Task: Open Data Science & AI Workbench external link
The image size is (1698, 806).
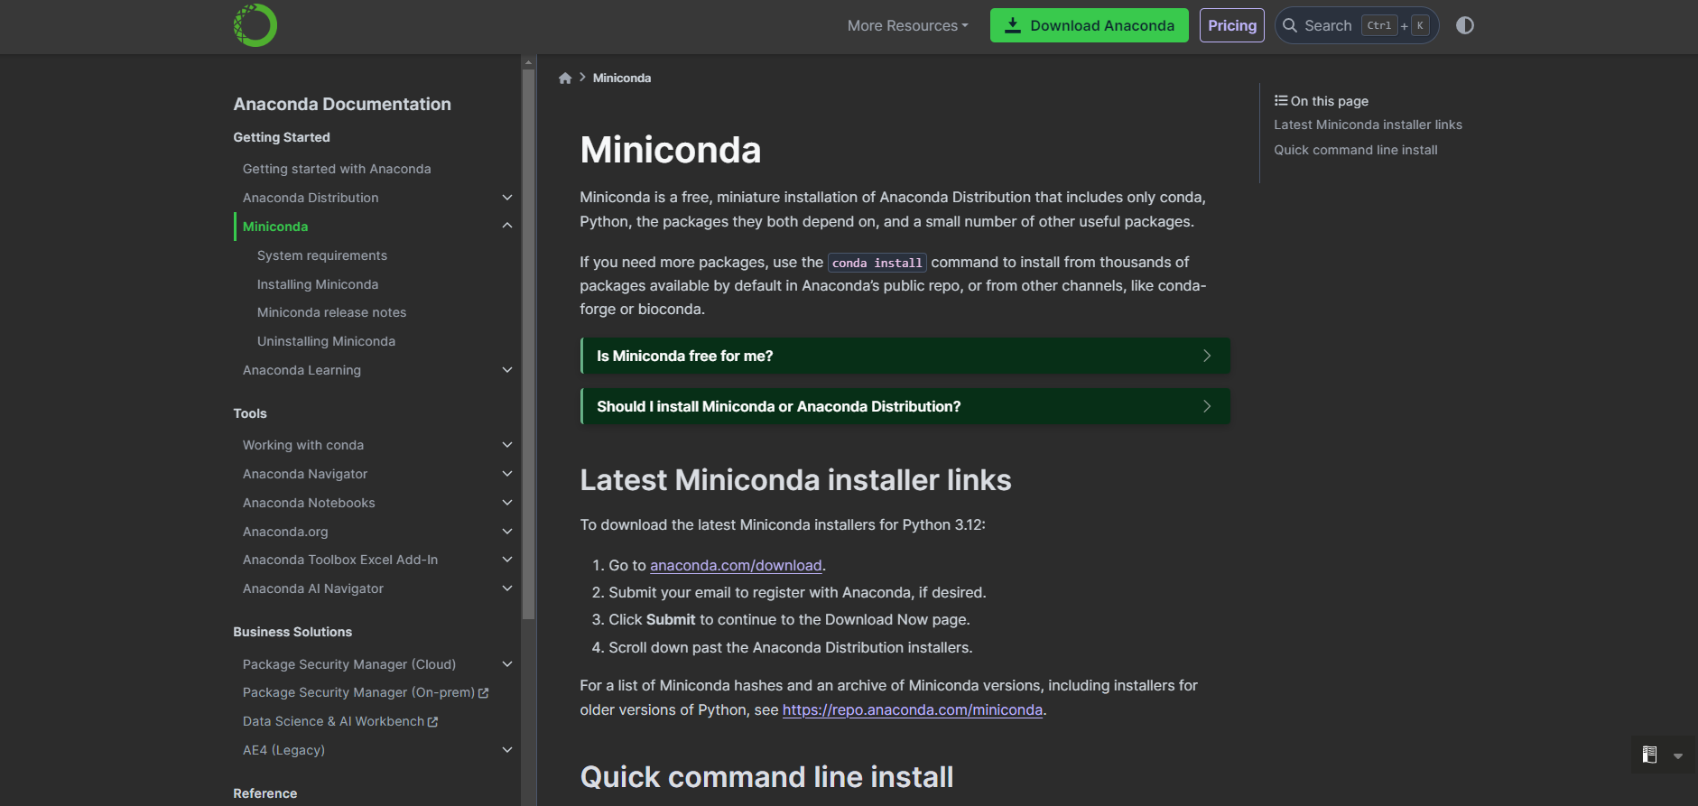Action: (340, 721)
